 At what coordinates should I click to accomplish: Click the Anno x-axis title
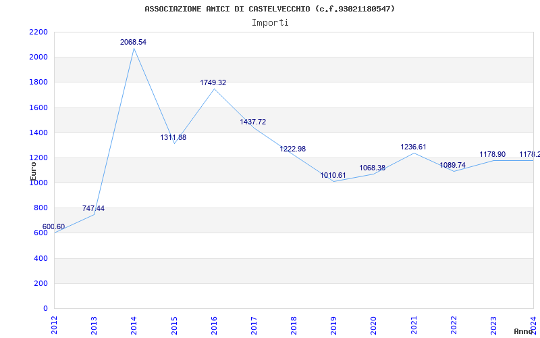tap(524, 331)
